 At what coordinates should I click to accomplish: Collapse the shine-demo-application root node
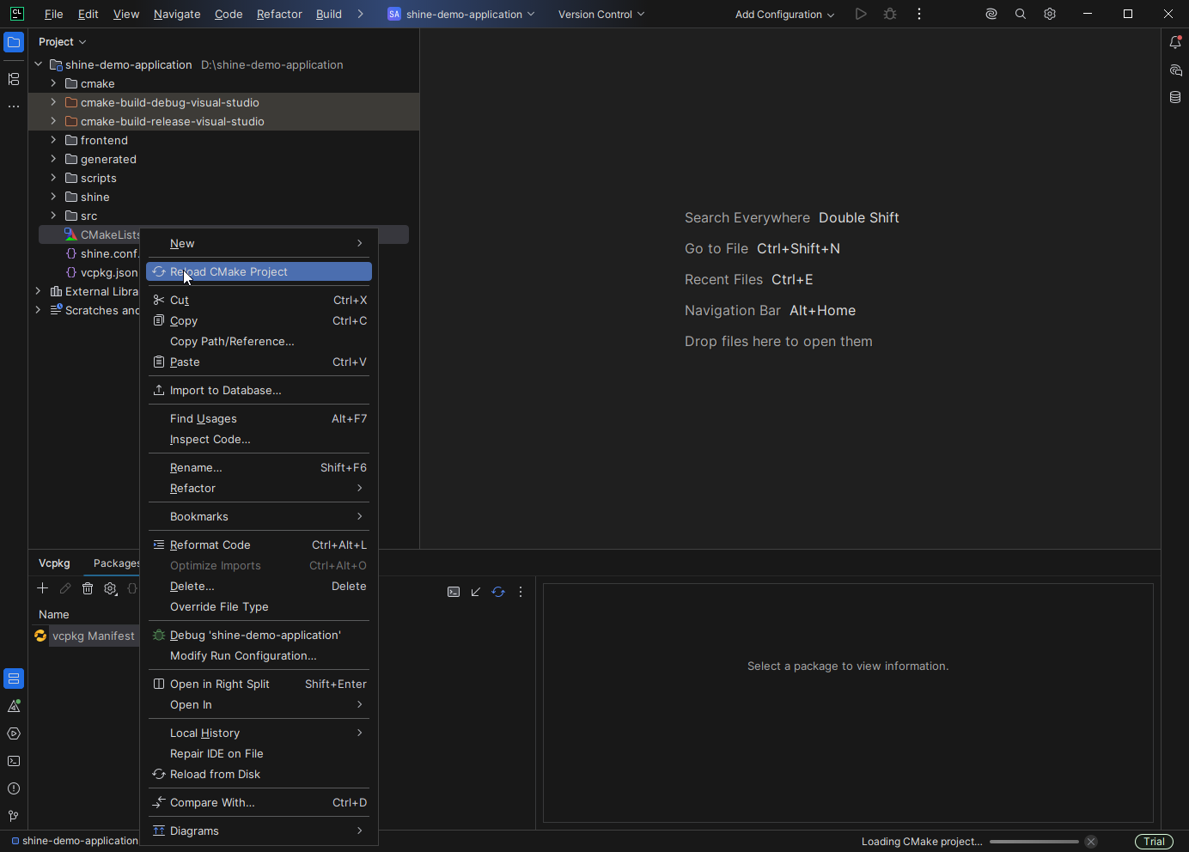coord(38,64)
